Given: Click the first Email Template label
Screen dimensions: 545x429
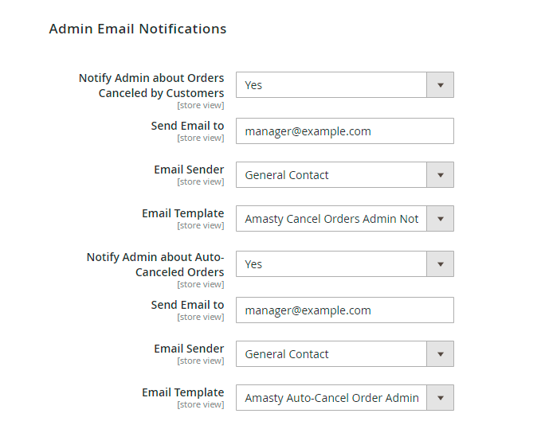Looking at the screenshot, I should [182, 213].
